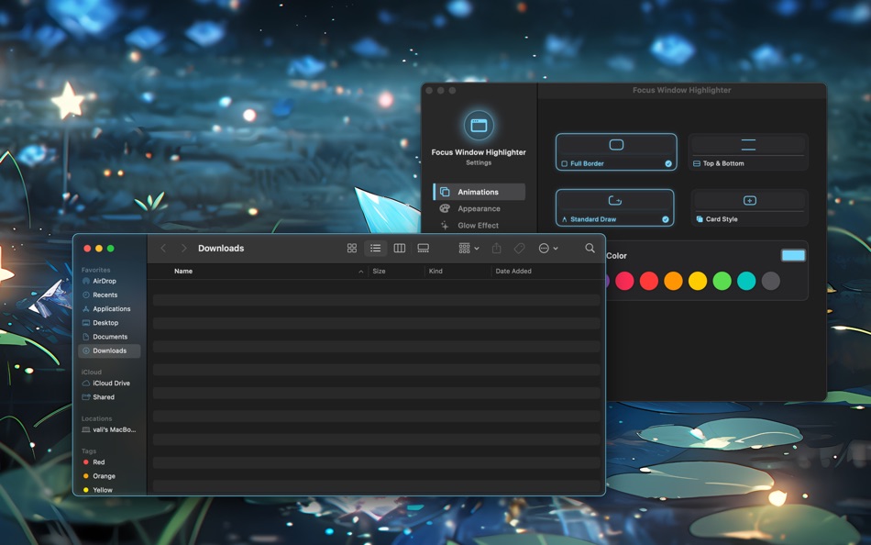Click the Card Style preview icon
The image size is (871, 545).
pos(749,200)
